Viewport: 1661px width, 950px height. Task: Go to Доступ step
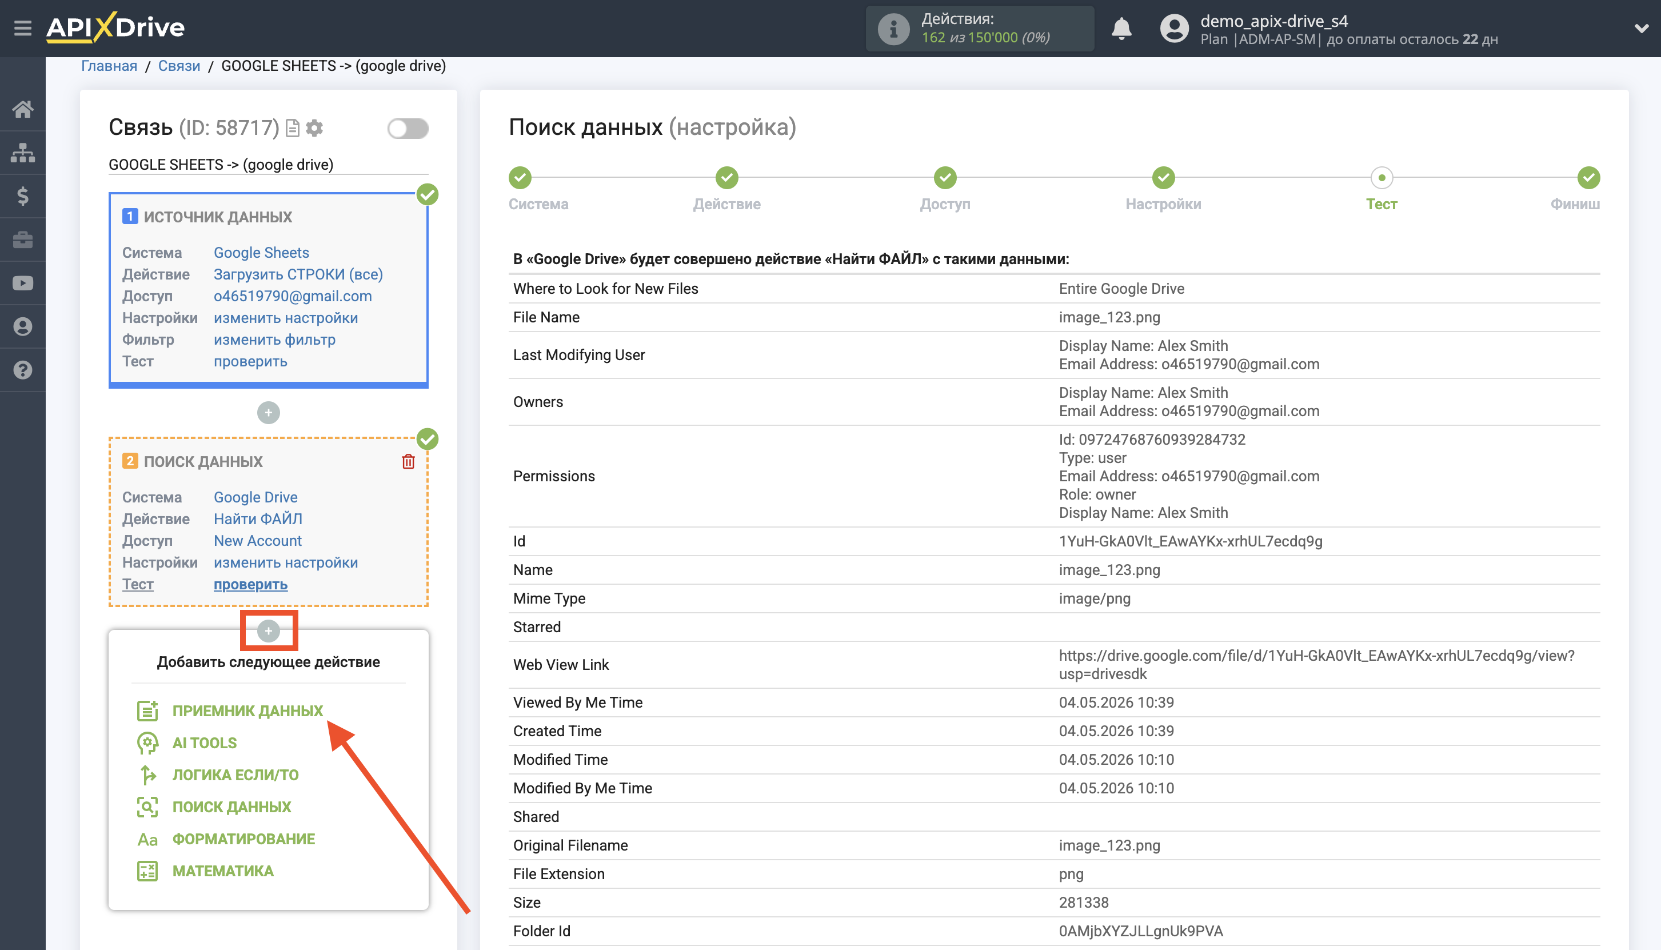(945, 177)
